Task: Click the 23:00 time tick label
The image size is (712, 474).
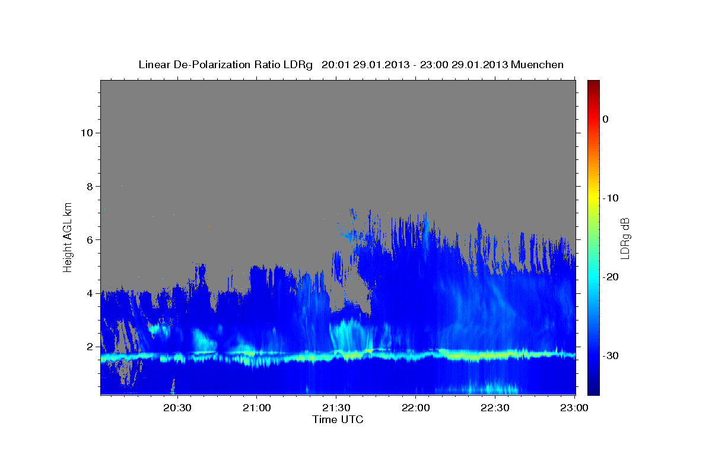Action: pyautogui.click(x=574, y=408)
